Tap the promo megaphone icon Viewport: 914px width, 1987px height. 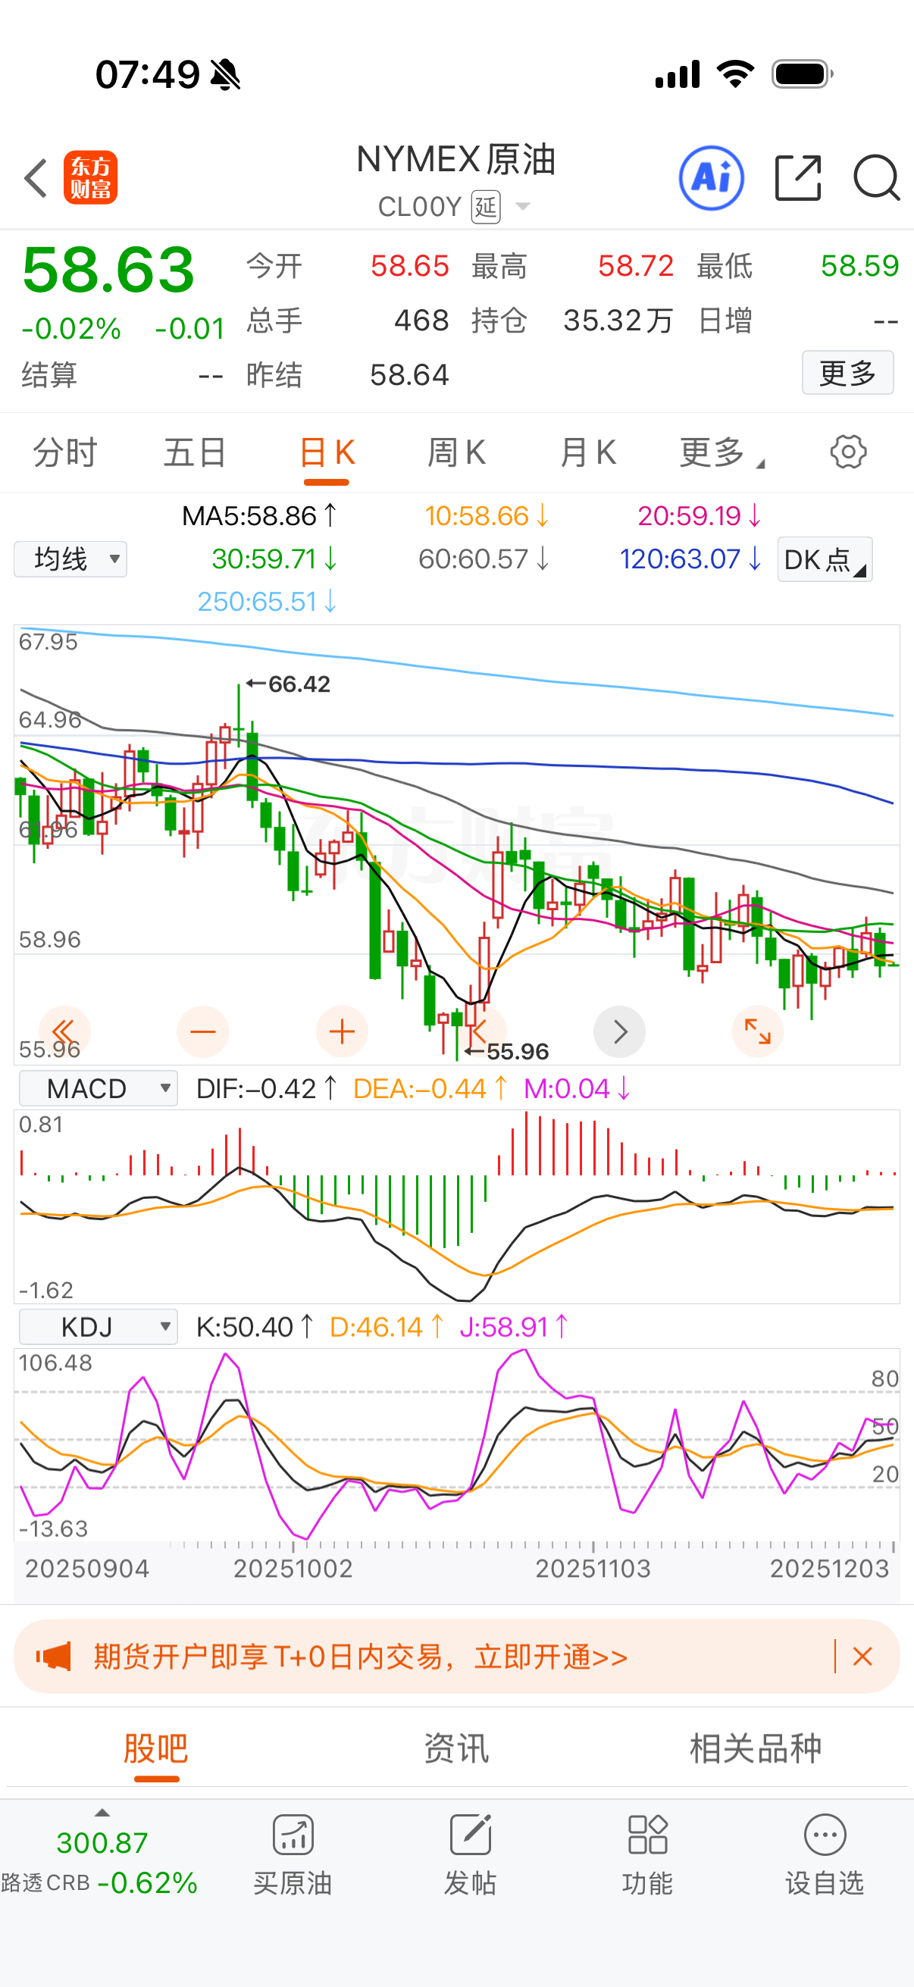click(53, 1657)
